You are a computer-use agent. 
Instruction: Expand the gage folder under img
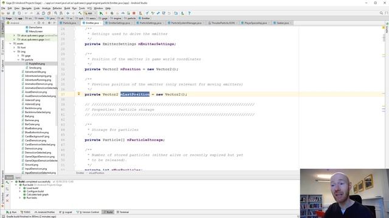[x=18, y=56]
